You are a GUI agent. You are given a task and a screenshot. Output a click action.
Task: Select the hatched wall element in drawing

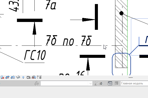[x=121, y=34]
